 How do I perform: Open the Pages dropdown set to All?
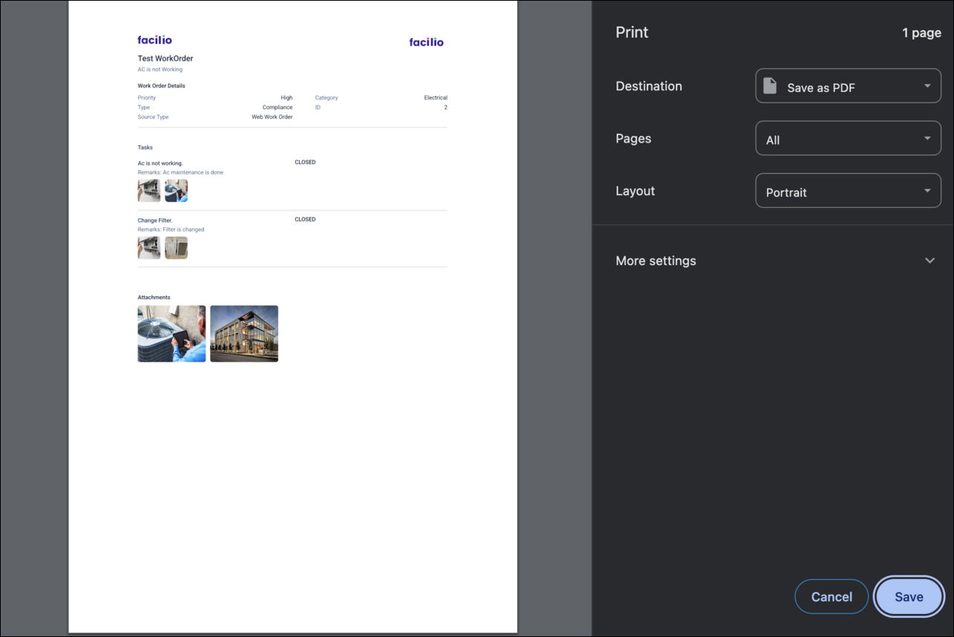[x=848, y=139]
